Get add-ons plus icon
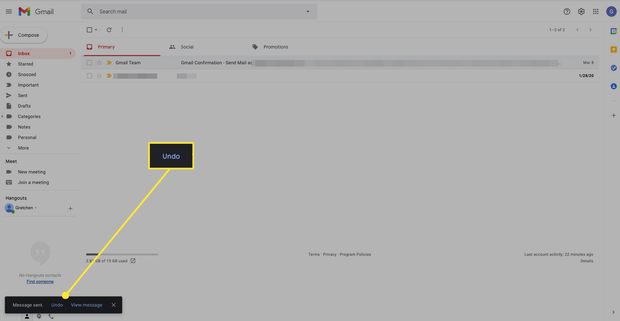The height and width of the screenshot is (321, 620). click(x=613, y=115)
